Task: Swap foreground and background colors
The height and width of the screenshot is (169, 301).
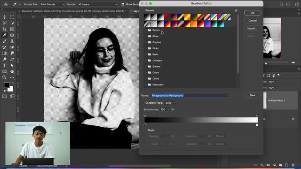Action: [12, 84]
